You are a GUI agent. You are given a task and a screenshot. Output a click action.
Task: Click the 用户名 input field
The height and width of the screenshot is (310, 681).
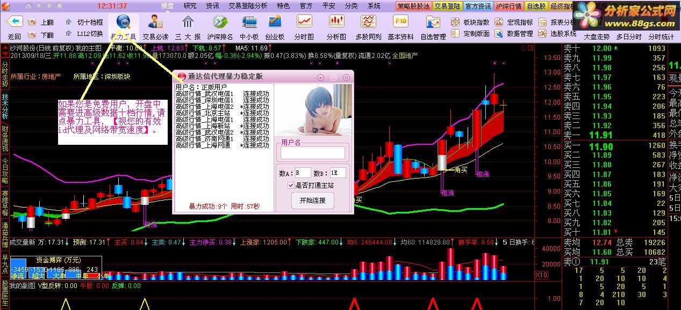[x=312, y=153]
